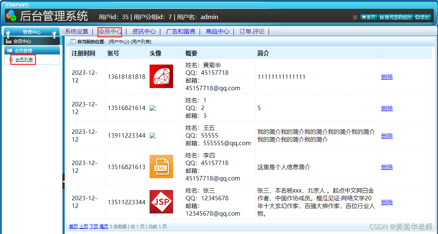Click the icon beside 会员管理
This screenshot has width=438, height=234.
(10, 51)
